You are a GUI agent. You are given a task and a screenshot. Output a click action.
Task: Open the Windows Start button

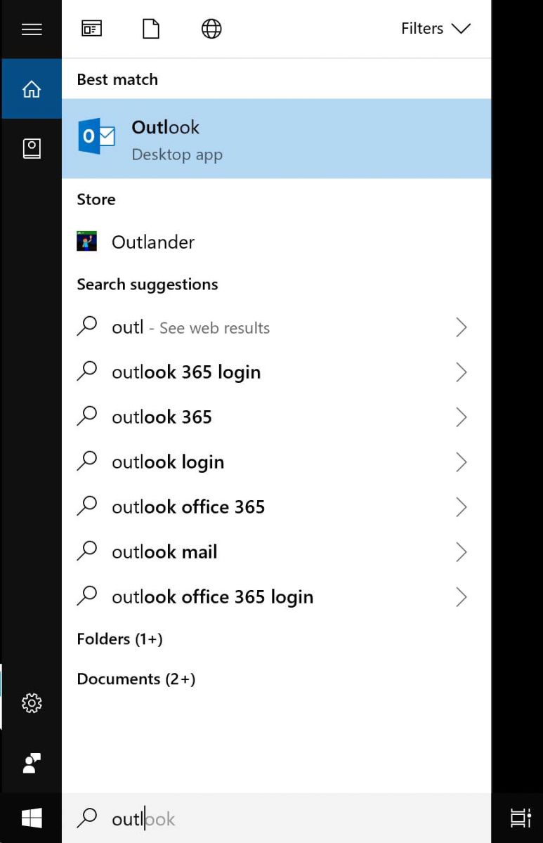pyautogui.click(x=31, y=818)
